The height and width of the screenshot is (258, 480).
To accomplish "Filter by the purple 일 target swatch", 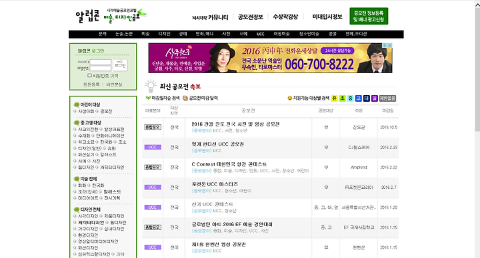I will click(x=375, y=98).
